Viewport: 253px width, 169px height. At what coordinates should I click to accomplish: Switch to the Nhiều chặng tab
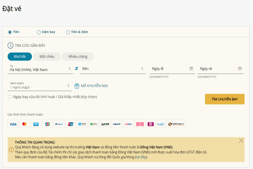click(x=78, y=56)
